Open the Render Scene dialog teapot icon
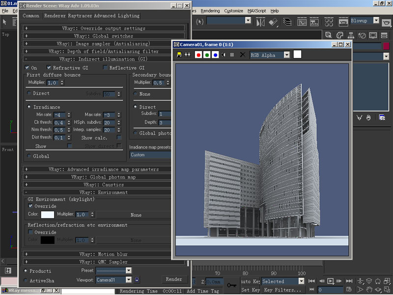Image resolution: width=393 pixels, height=295 pixels. 343,22
